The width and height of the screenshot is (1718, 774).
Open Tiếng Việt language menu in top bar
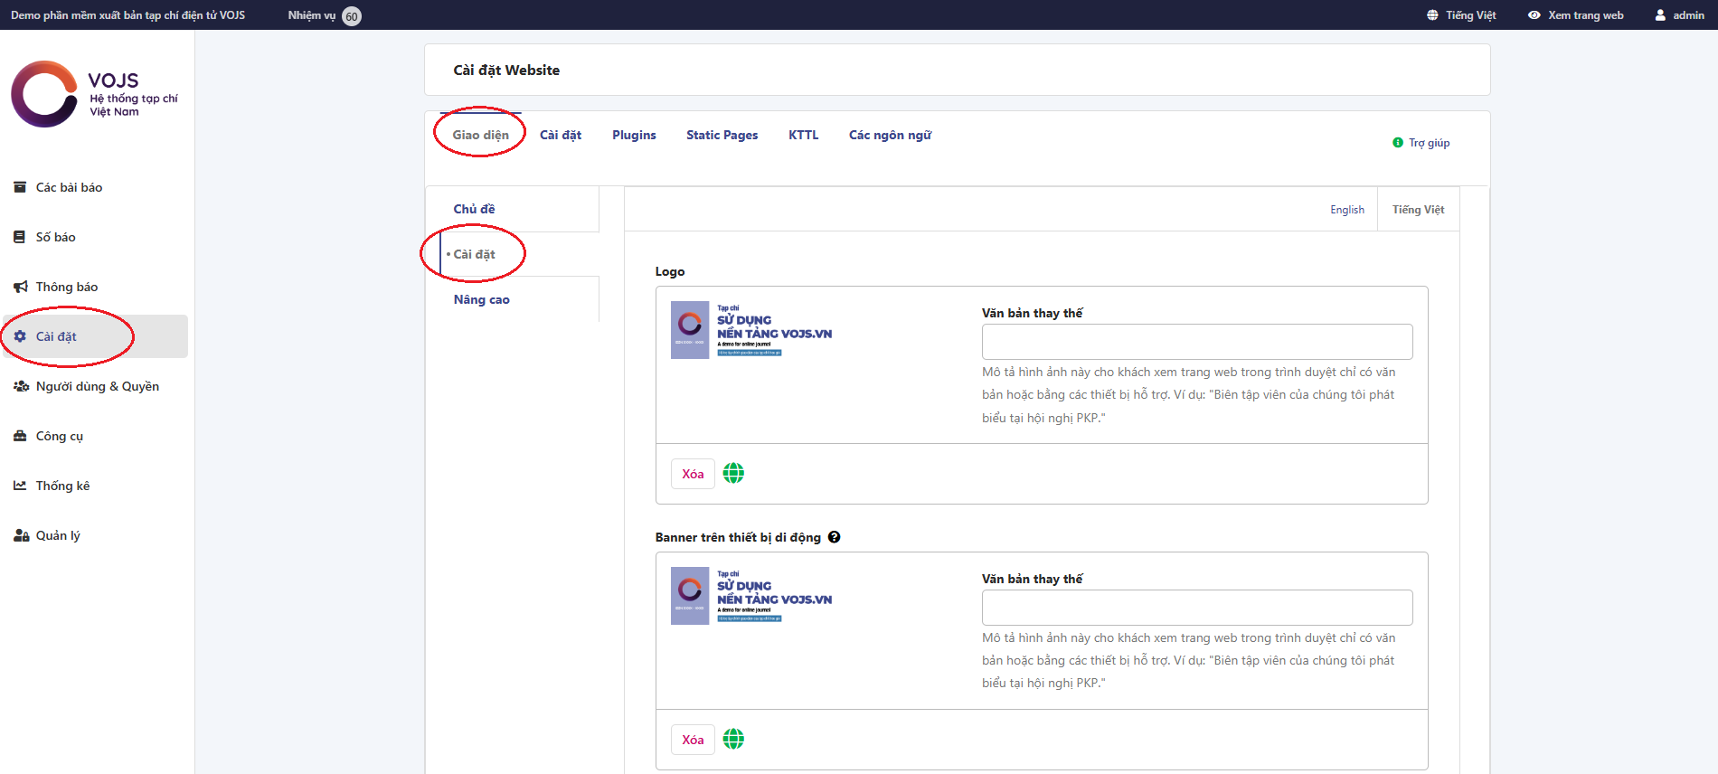pyautogui.click(x=1461, y=15)
